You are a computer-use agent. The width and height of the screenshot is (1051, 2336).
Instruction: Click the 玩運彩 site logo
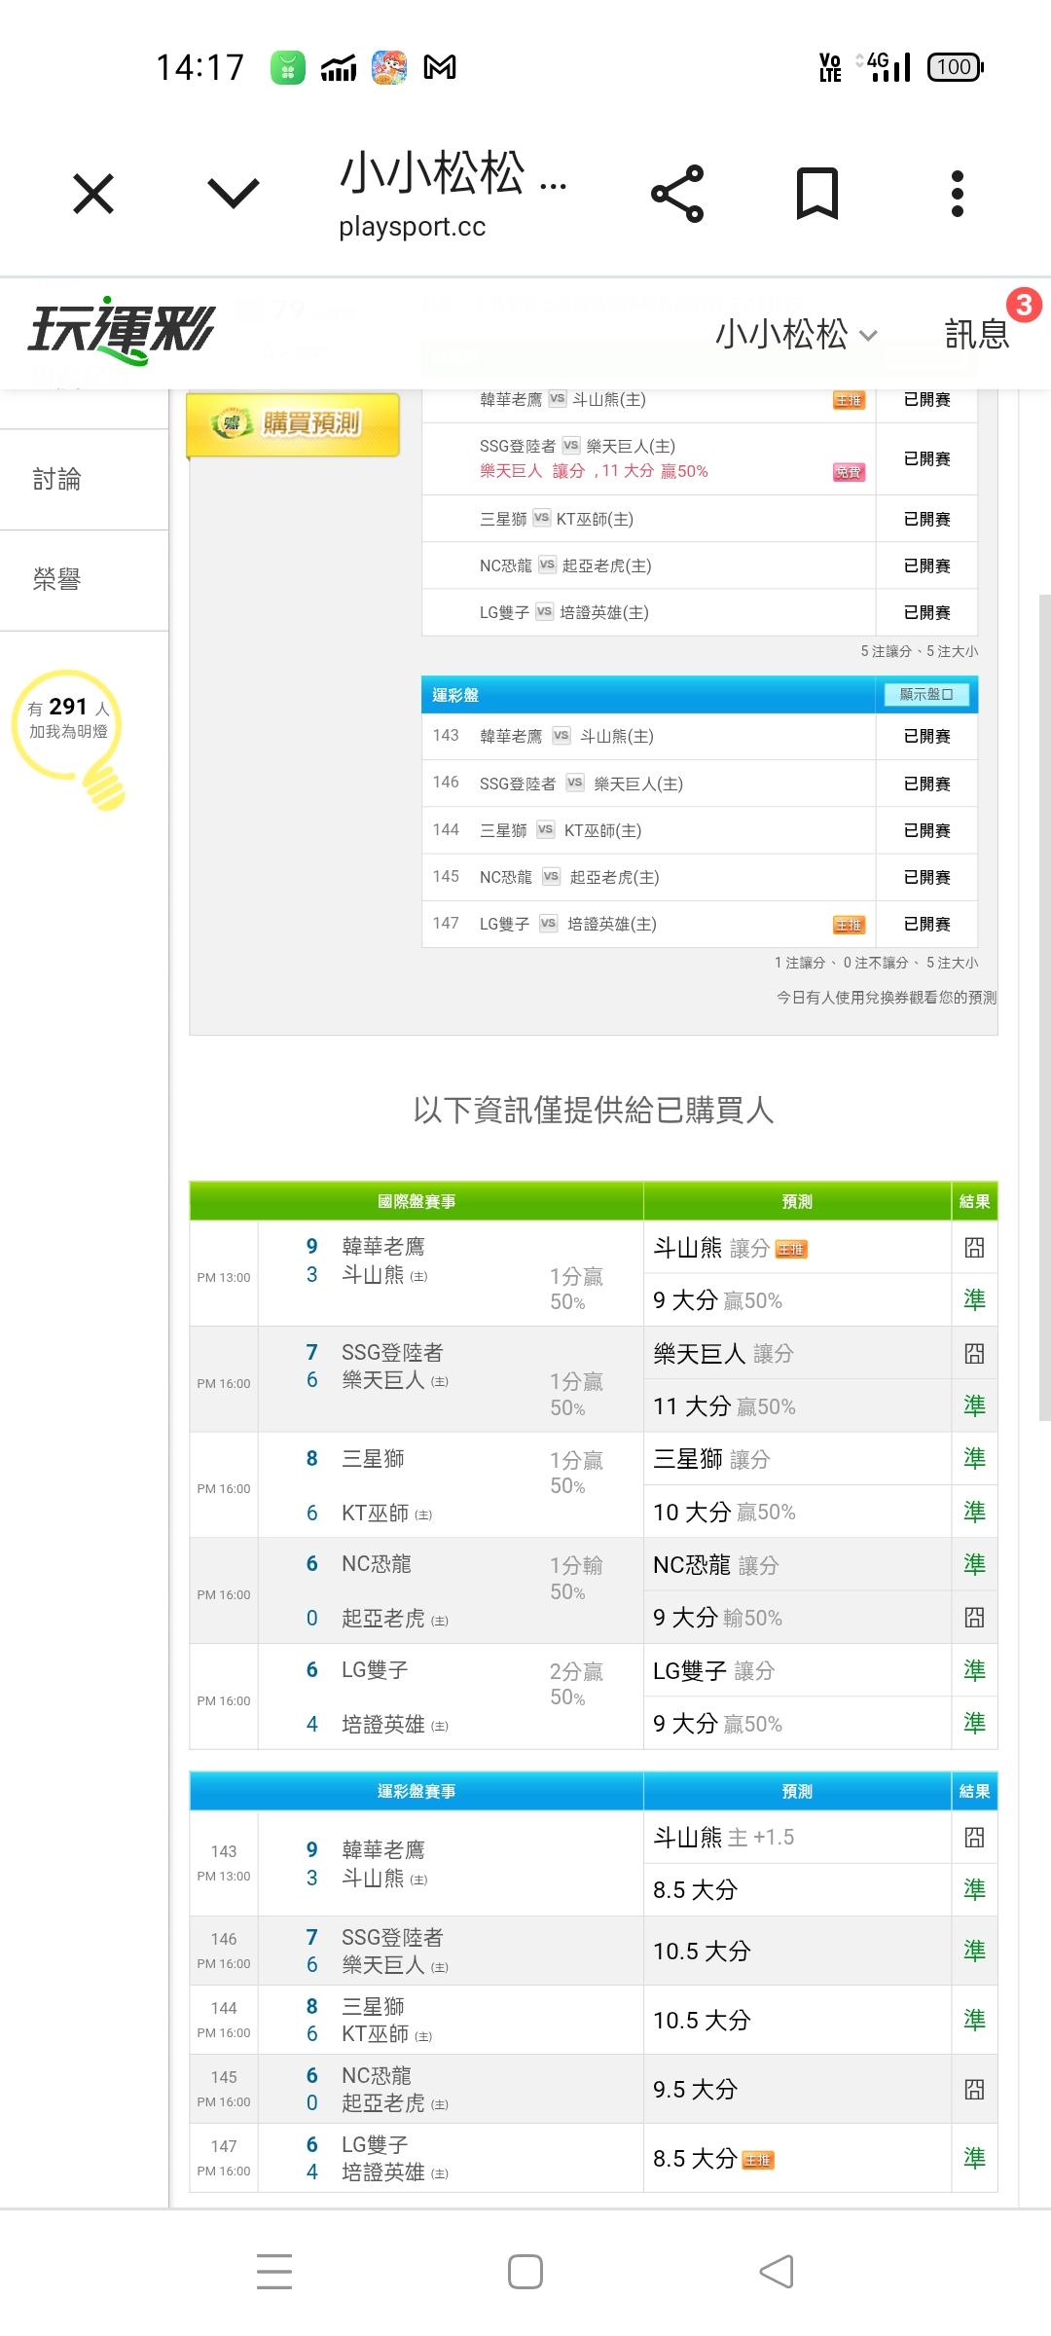tap(122, 331)
